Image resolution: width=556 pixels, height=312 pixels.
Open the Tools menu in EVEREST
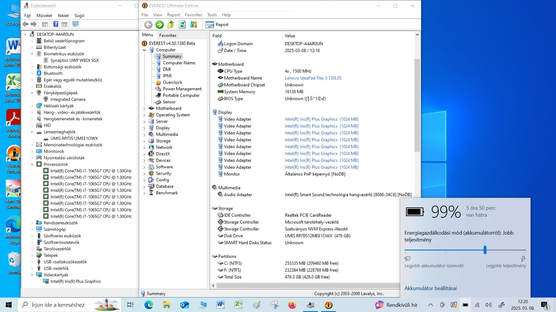coord(212,15)
